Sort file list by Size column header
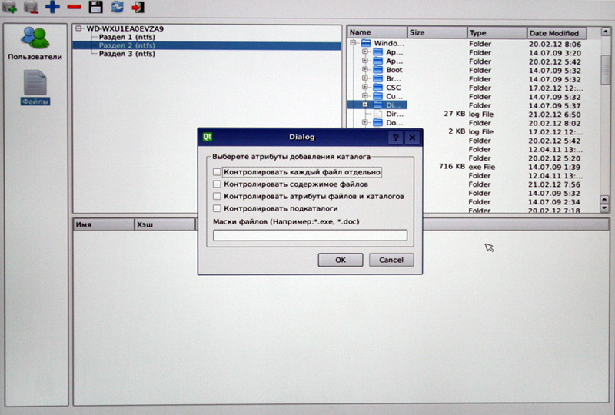Image resolution: width=615 pixels, height=415 pixels. pyautogui.click(x=437, y=32)
